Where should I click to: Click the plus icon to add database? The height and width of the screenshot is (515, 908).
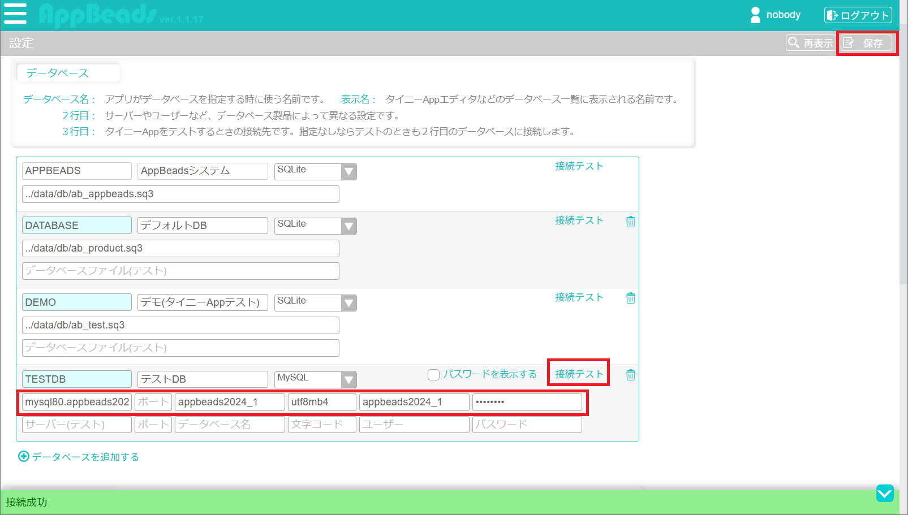24,456
